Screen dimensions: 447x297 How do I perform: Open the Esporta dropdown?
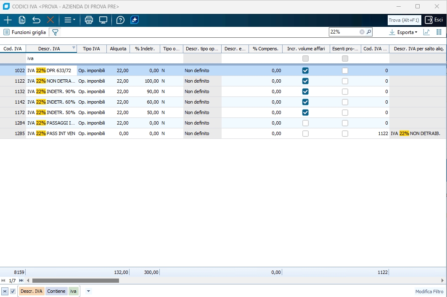pos(403,32)
